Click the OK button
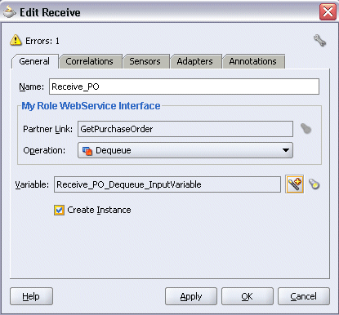 pyautogui.click(x=248, y=296)
